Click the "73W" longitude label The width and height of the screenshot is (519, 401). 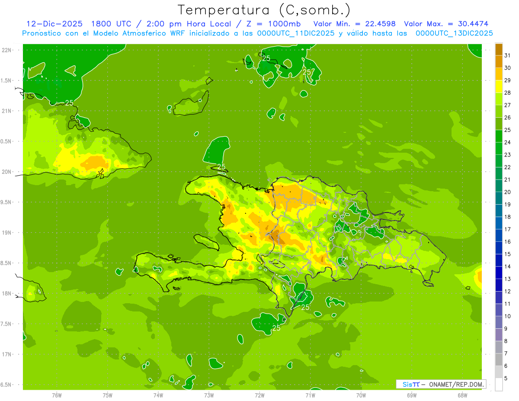tap(209, 395)
